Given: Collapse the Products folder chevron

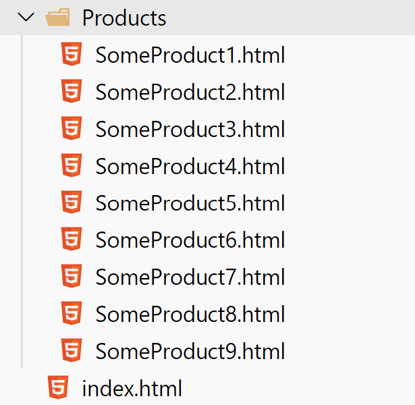Looking at the screenshot, I should [x=26, y=17].
